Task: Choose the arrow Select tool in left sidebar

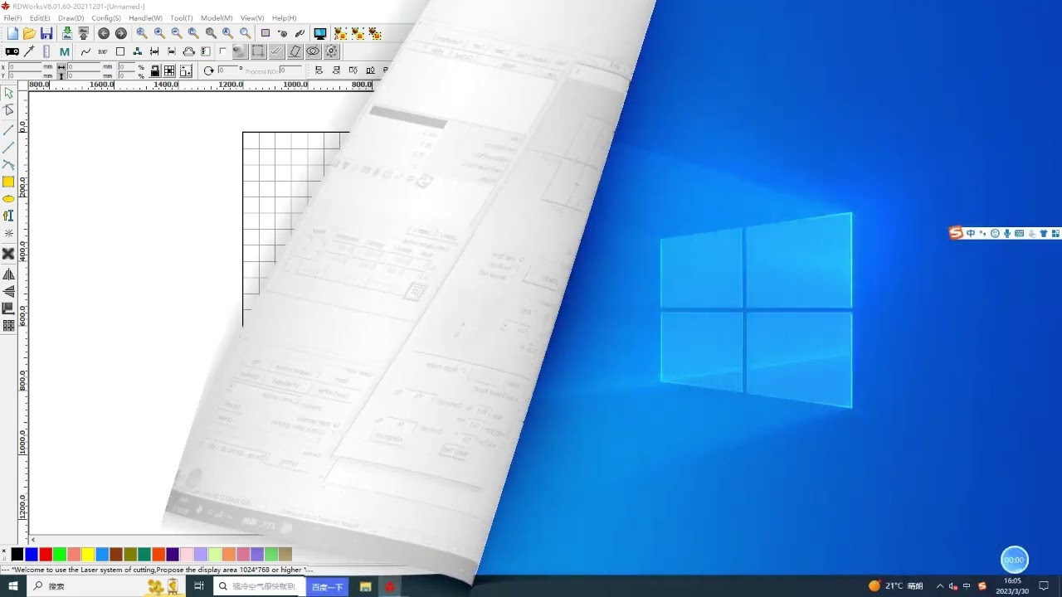Action: pyautogui.click(x=8, y=93)
